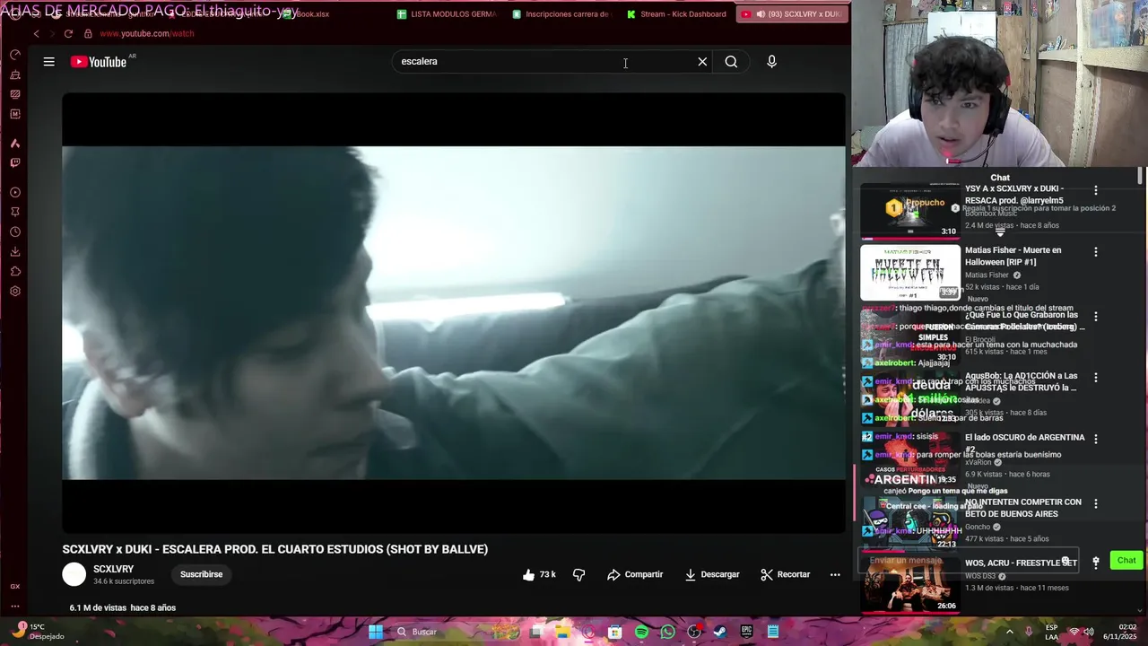Open WhatsApp from the taskbar
The image size is (1148, 646).
(x=667, y=632)
